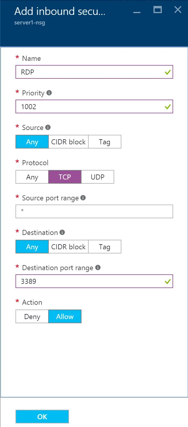Choose UDP protocol
Image resolution: width=188 pixels, height=427 pixels.
[98, 177]
